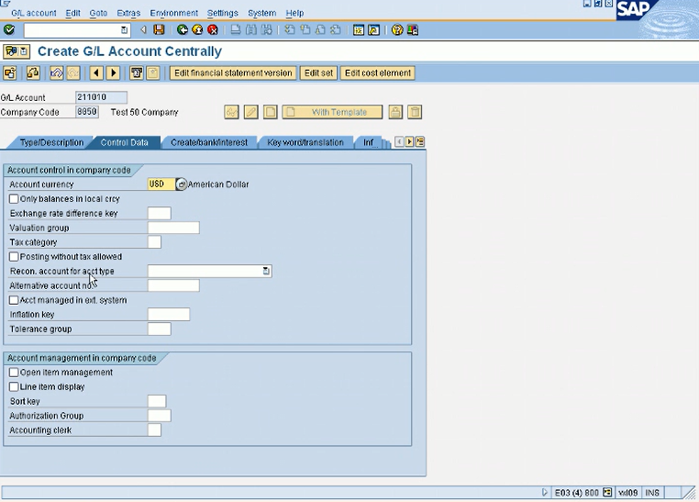Click the Generate Shortcut icon
Viewport: 699px width, 502px height.
373,30
